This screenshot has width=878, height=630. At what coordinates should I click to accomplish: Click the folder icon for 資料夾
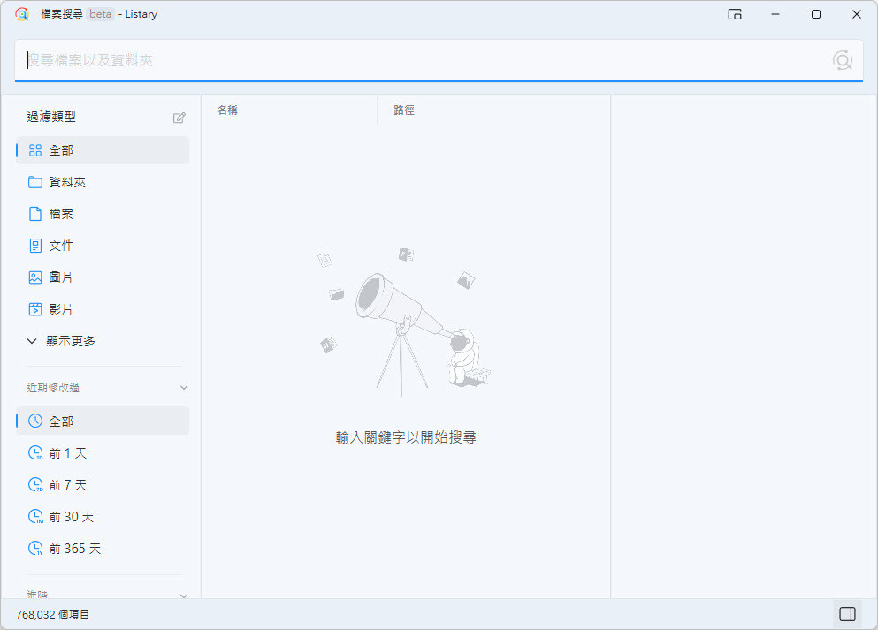coord(35,182)
